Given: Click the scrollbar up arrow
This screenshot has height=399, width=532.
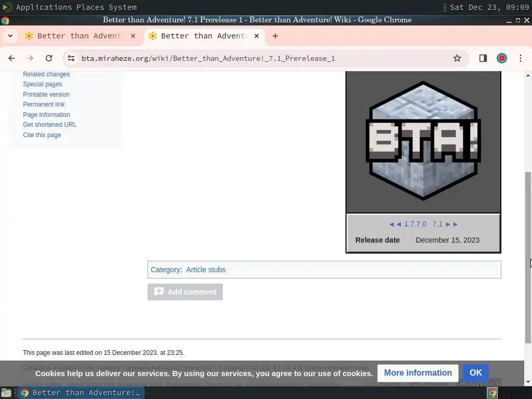Looking at the screenshot, I should (528, 75).
